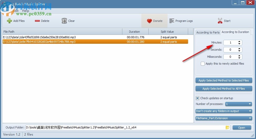Decrease Seconds with down arrow

239,51
